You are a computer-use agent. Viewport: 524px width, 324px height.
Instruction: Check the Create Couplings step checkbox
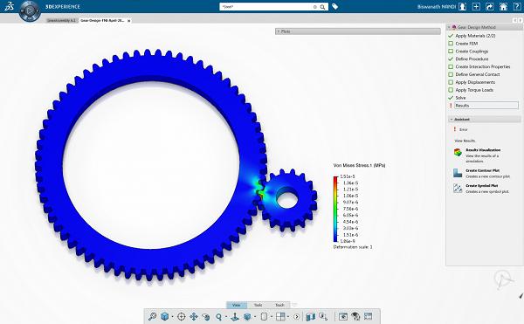451,52
